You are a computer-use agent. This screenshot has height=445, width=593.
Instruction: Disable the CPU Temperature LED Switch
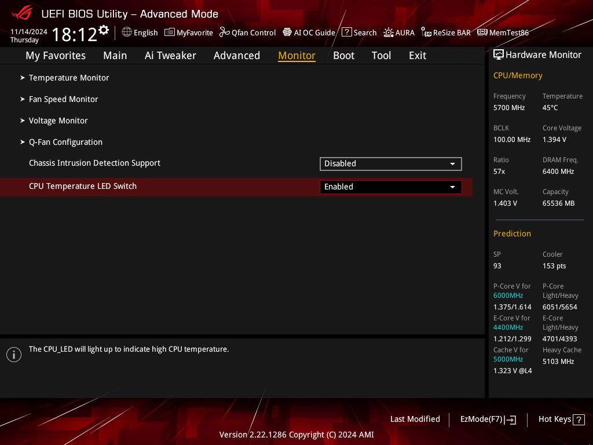pos(390,187)
